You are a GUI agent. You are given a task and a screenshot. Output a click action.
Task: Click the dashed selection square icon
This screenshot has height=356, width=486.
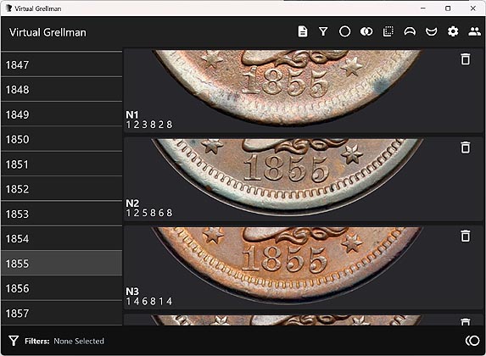click(x=388, y=31)
